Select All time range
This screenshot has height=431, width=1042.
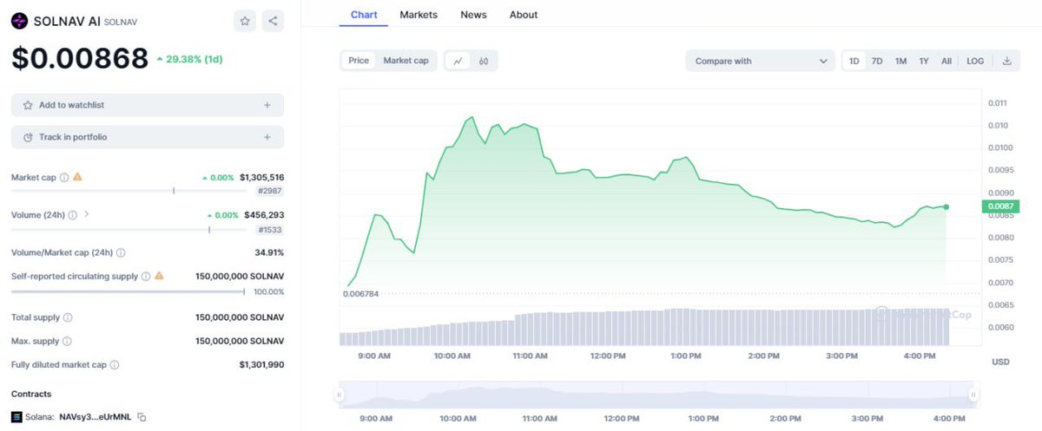point(946,61)
